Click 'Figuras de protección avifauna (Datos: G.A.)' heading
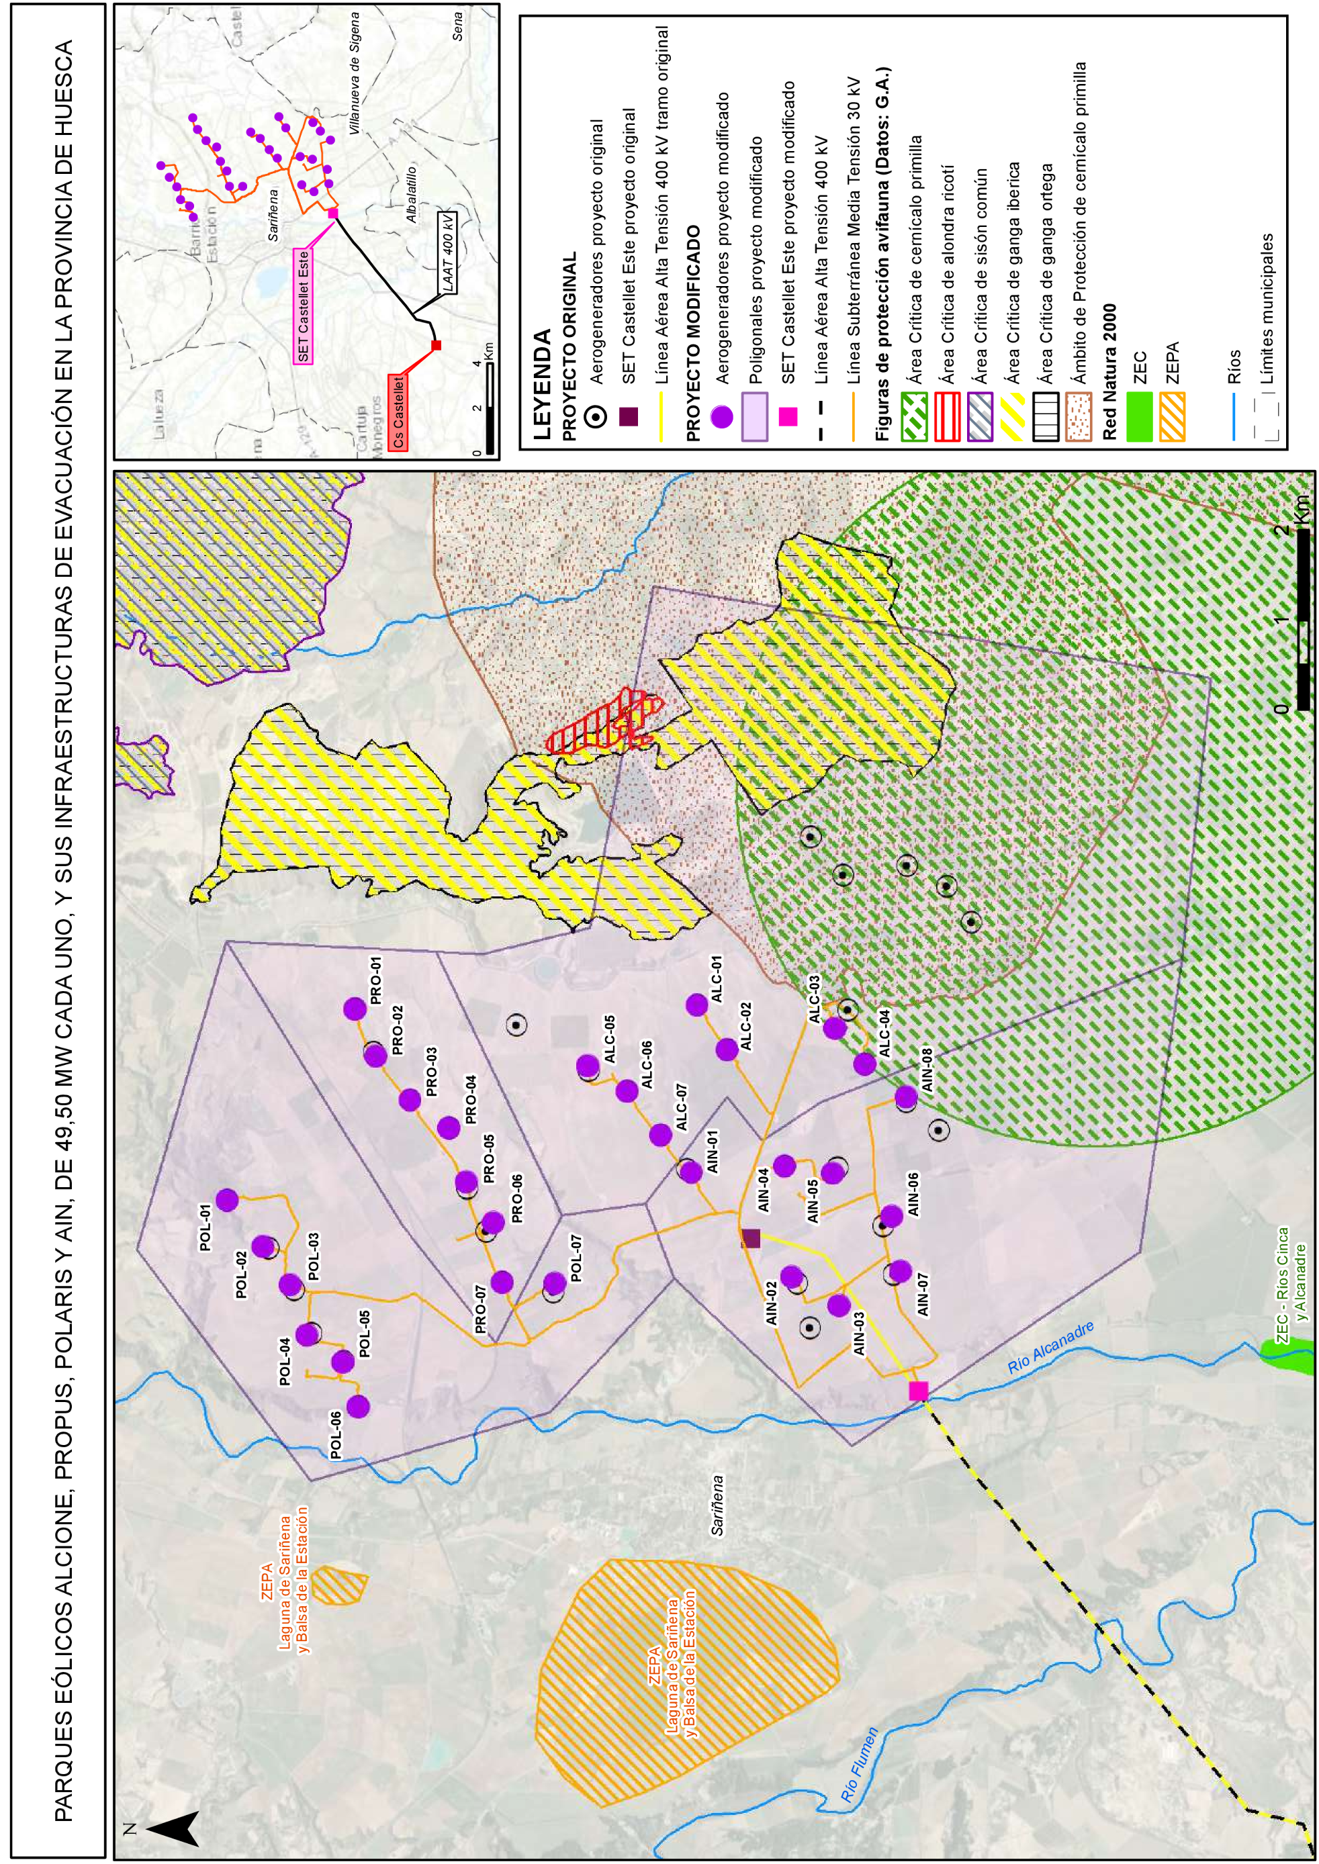Image resolution: width=1319 pixels, height=1864 pixels. [x=883, y=254]
